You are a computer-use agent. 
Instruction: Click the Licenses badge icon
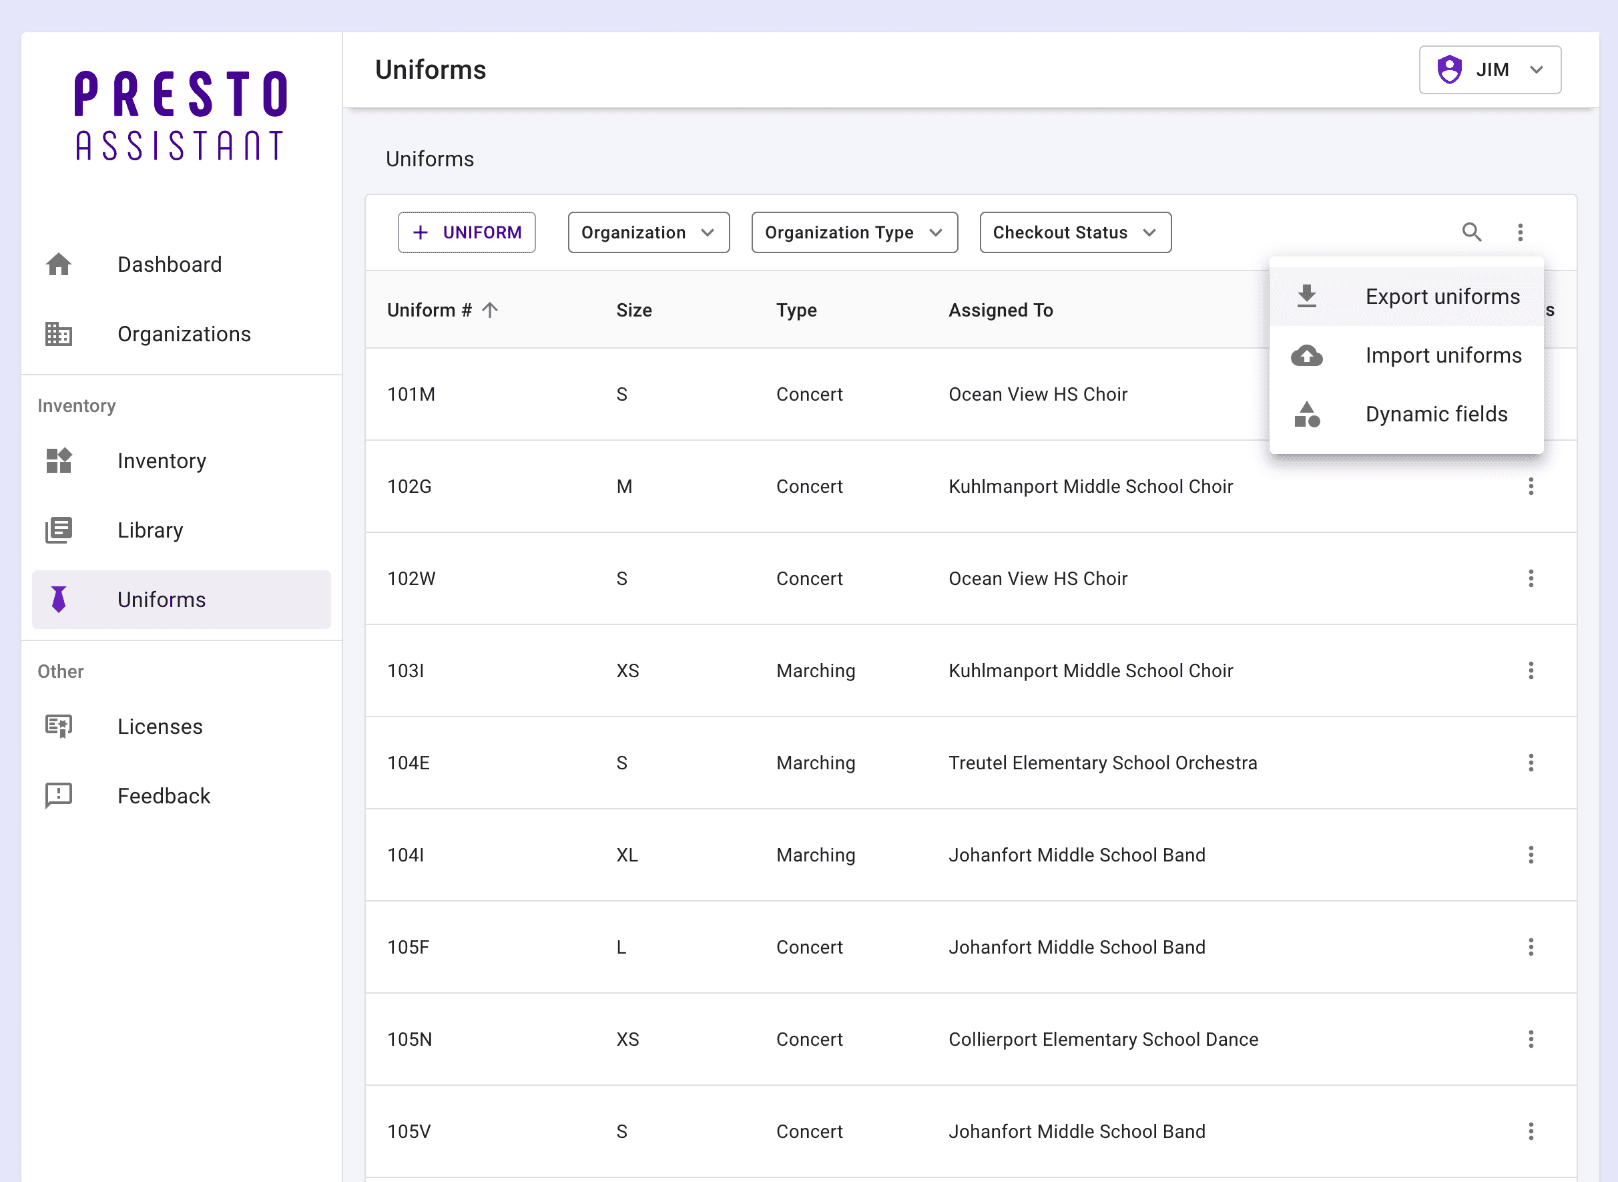point(58,727)
